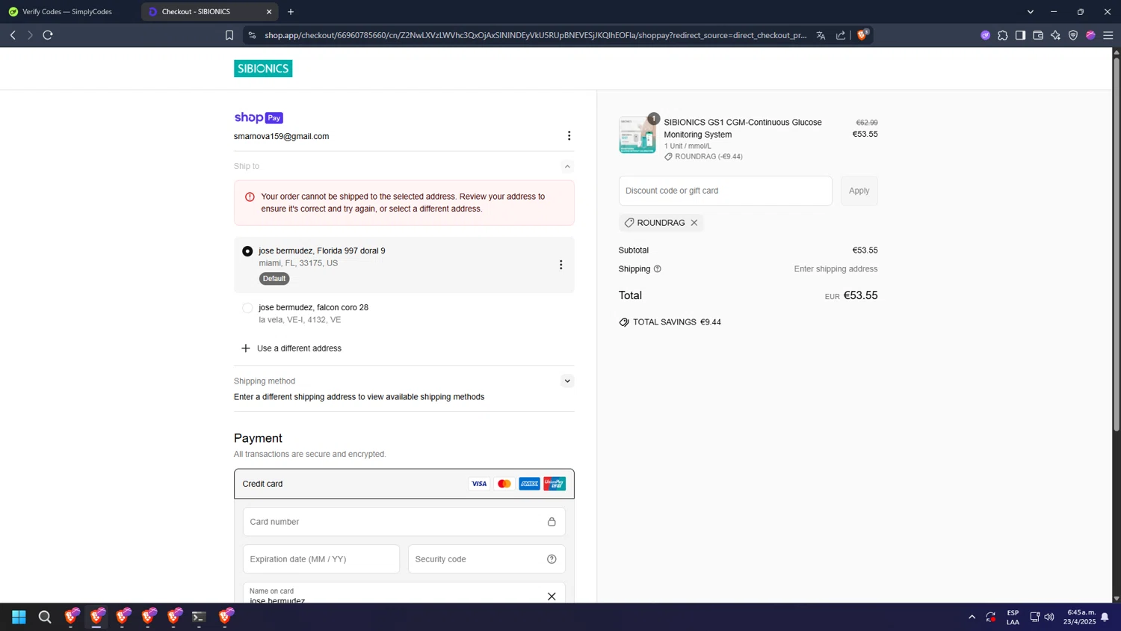The height and width of the screenshot is (631, 1121).
Task: Click the smarnova159@gmail.com email text
Action: click(281, 136)
